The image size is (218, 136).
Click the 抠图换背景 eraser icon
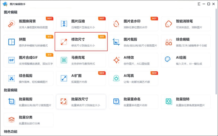[12, 24]
